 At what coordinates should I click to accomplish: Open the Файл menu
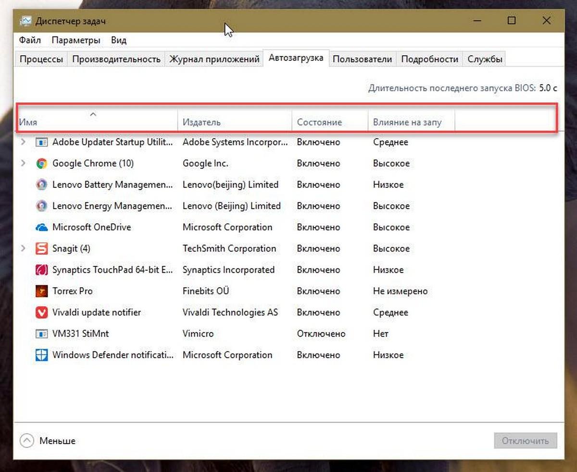pos(30,40)
